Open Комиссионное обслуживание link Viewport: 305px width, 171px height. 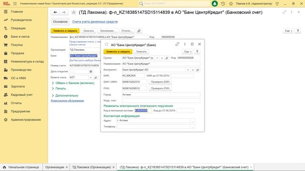tap(67, 101)
